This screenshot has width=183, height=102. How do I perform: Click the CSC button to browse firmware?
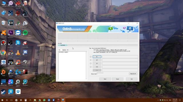[97, 67]
